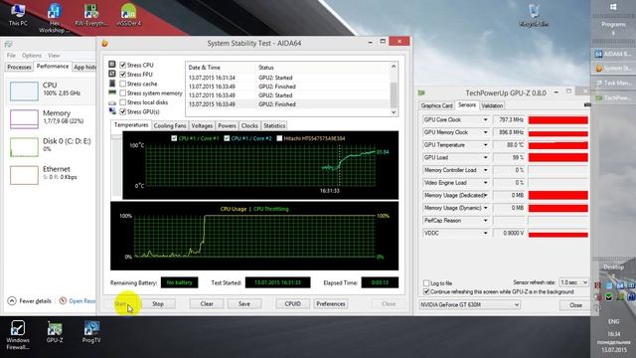Enable the Hitachi drive graph checkbox
The image size is (636, 358).
coord(279,138)
